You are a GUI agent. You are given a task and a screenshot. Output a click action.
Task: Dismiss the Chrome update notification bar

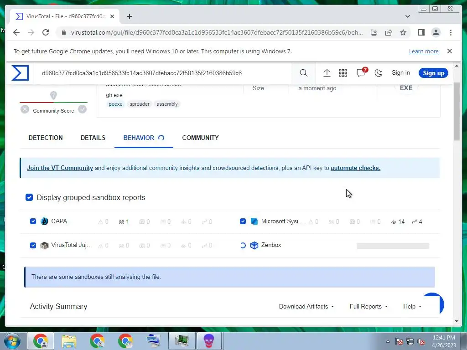pyautogui.click(x=449, y=51)
